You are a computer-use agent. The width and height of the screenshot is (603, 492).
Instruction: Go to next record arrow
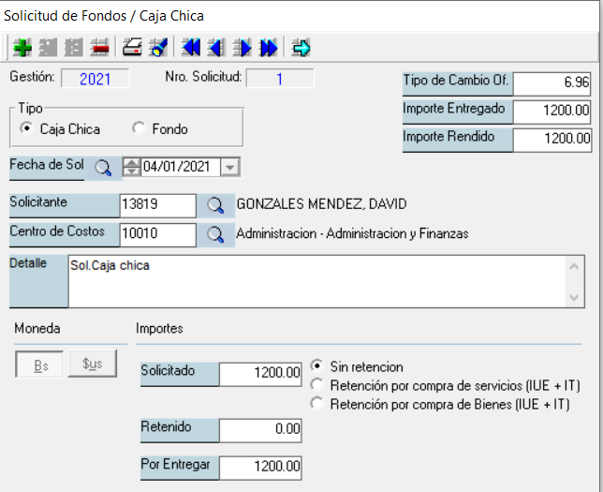[x=243, y=48]
